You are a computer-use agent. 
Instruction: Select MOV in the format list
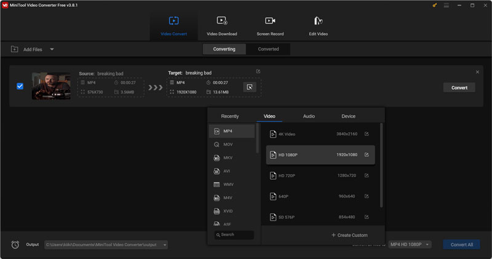pos(232,145)
